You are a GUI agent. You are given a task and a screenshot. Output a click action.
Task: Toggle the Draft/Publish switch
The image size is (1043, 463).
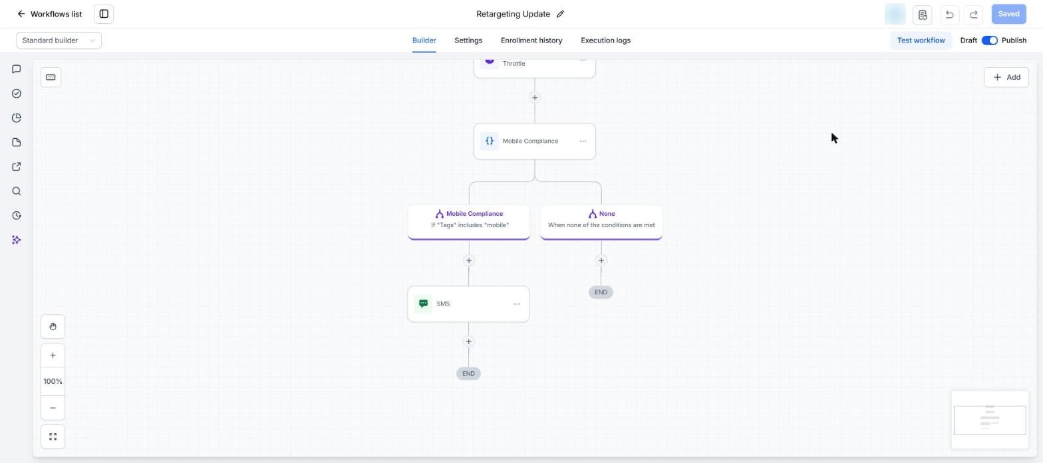click(x=989, y=41)
